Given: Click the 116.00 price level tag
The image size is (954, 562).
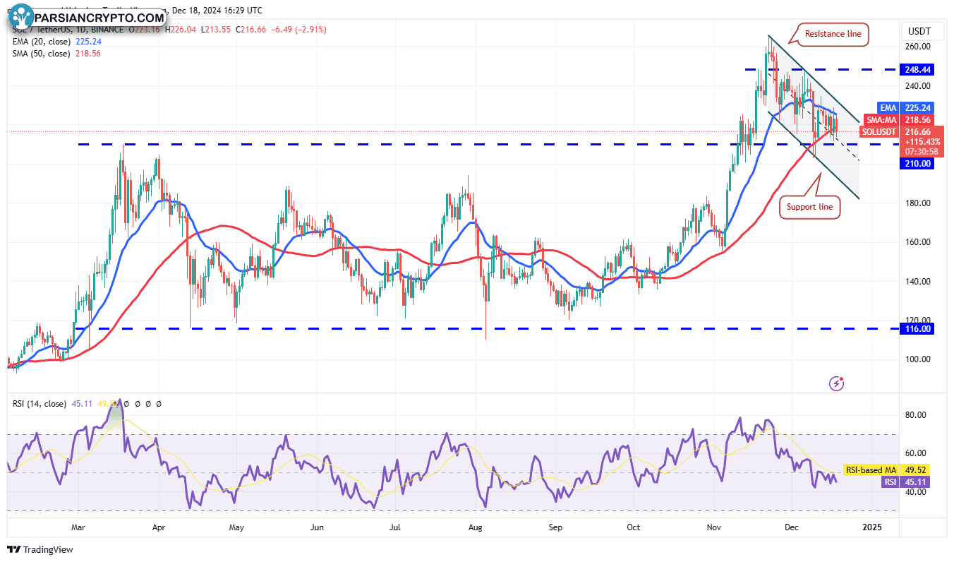Looking at the screenshot, I should coord(917,329).
